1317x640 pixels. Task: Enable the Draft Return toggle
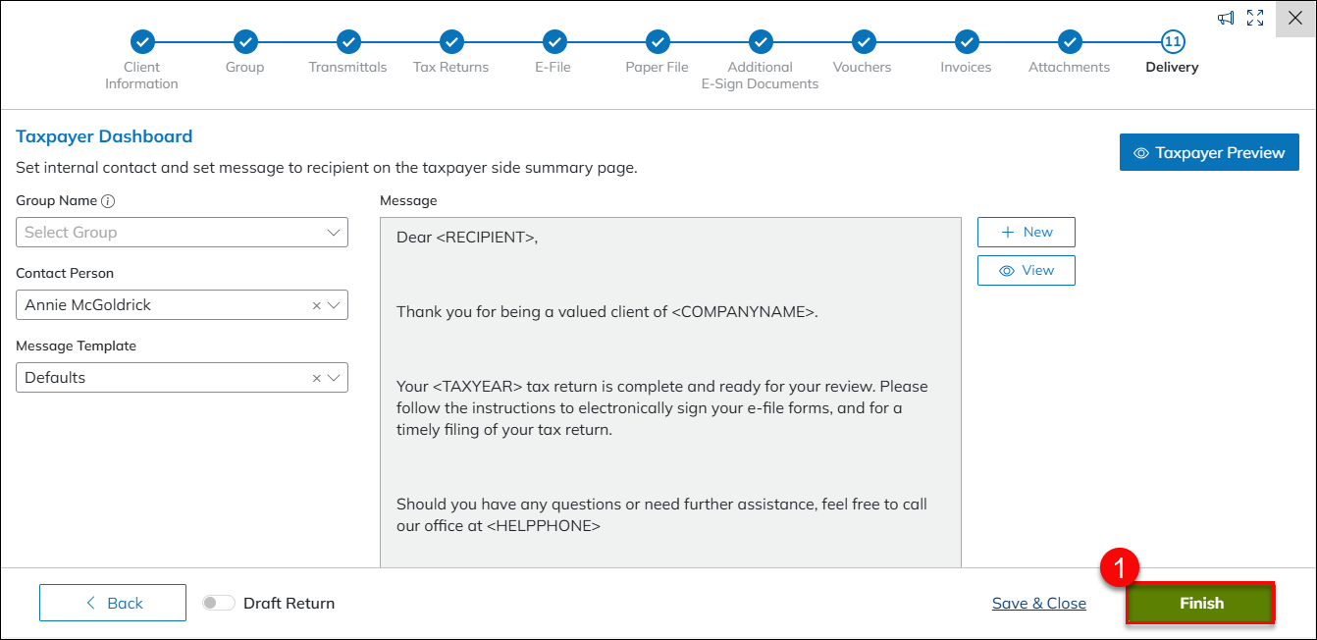(218, 603)
